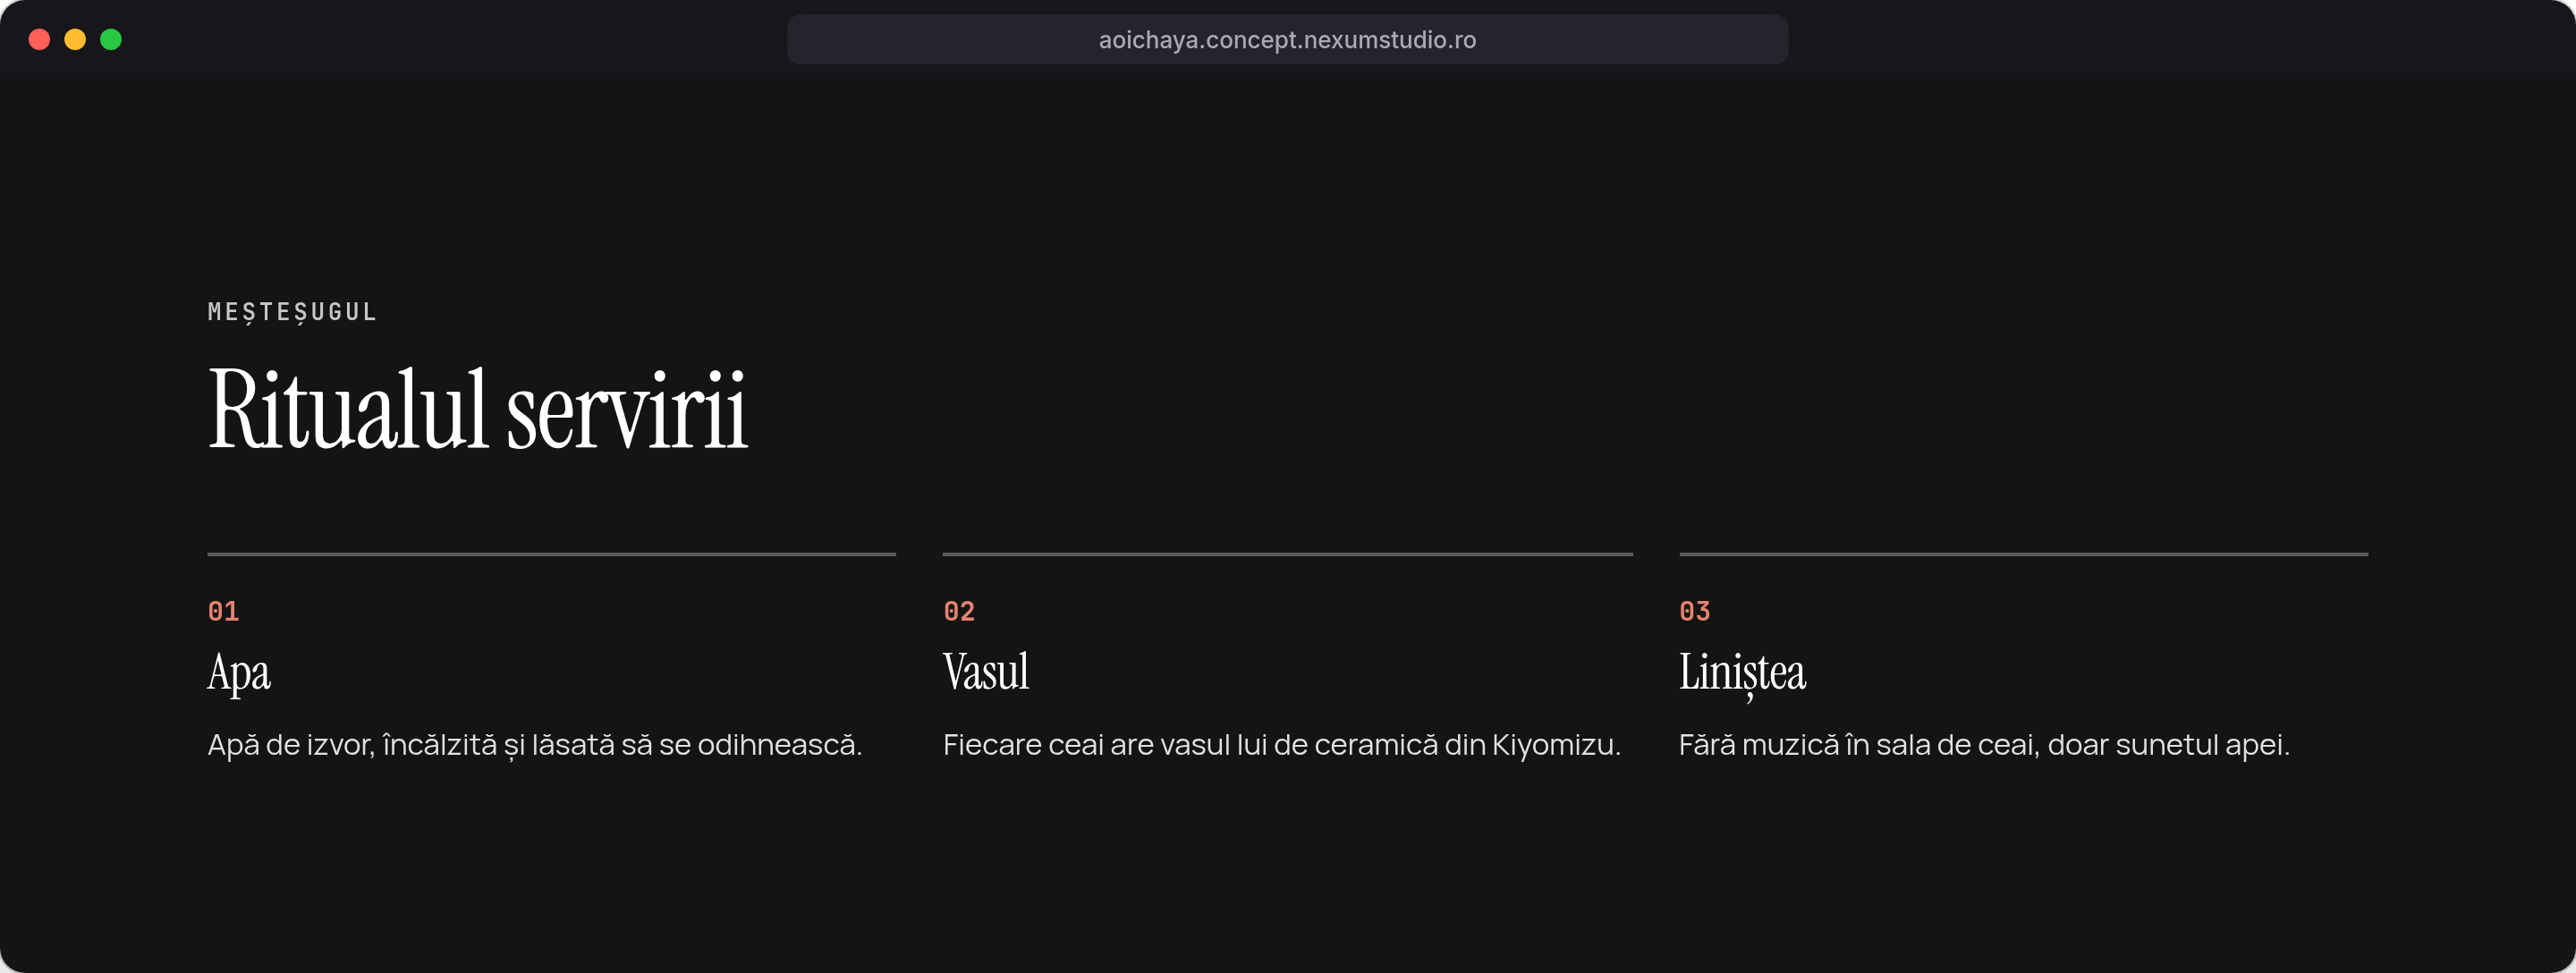The height and width of the screenshot is (973, 2576).
Task: Select the Vasul card title
Action: point(985,671)
